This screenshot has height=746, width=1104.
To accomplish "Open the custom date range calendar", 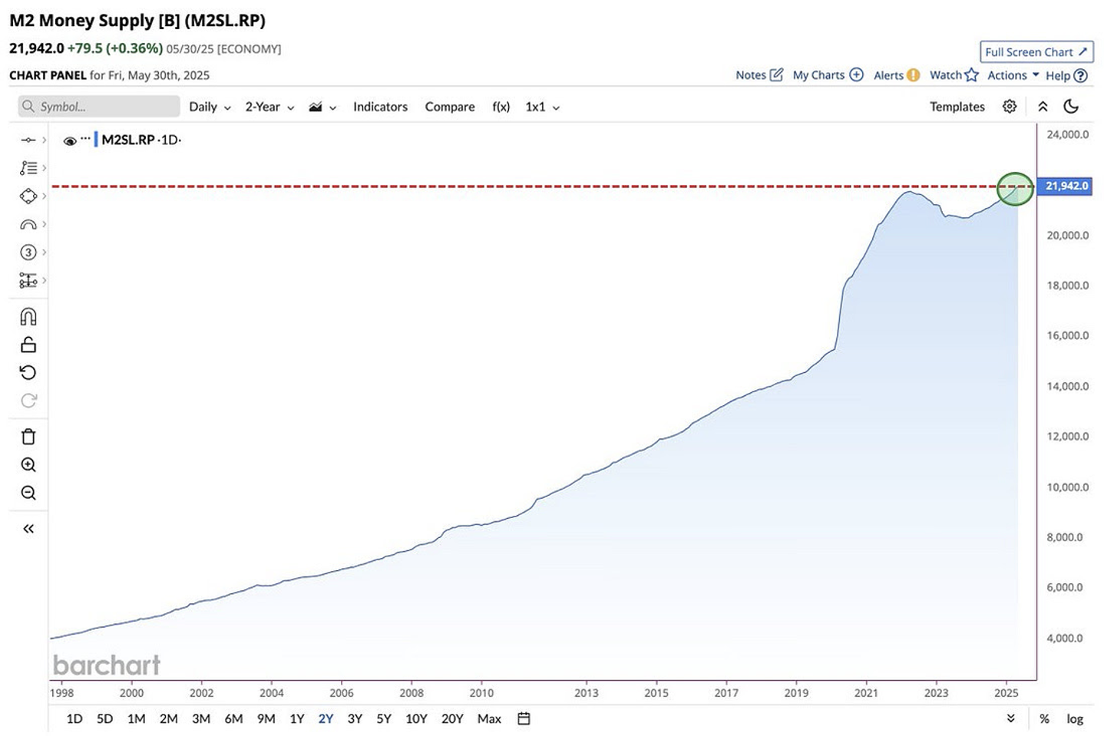I will point(524,718).
